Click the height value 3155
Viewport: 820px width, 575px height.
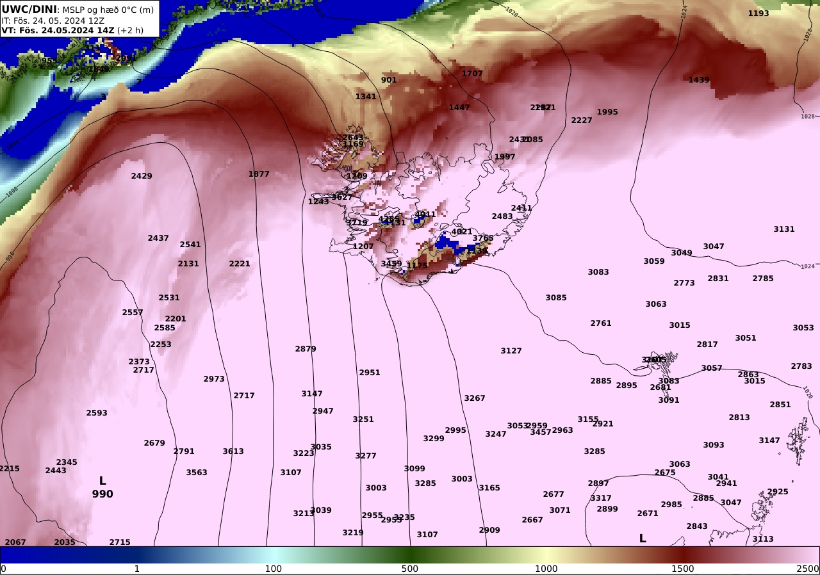click(588, 419)
